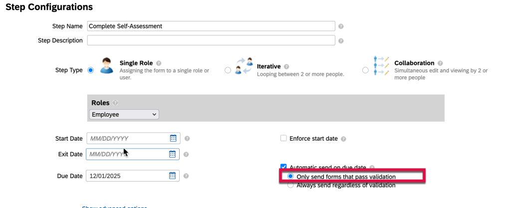Enable the Enforce start date checkbox
The height and width of the screenshot is (208, 510).
click(x=283, y=138)
